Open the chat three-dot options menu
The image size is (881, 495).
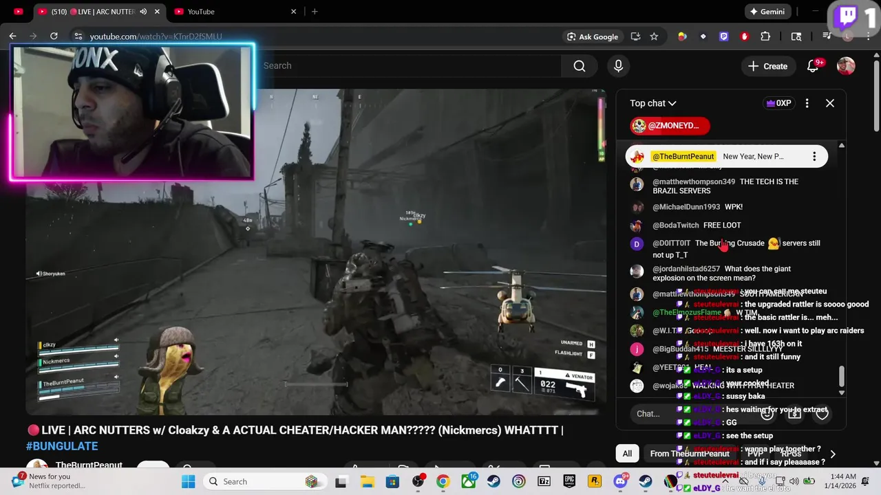pyautogui.click(x=807, y=103)
